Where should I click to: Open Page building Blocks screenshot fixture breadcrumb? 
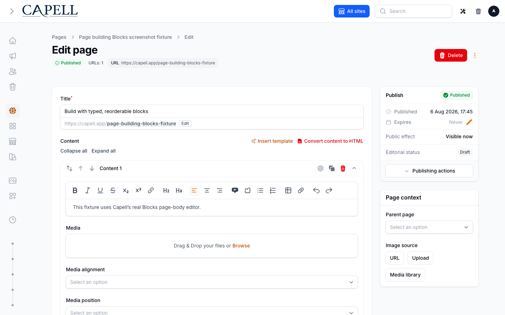[126, 37]
